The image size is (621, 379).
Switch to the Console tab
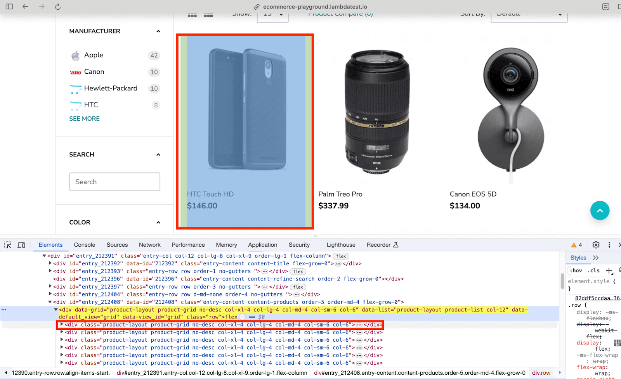[85, 245]
